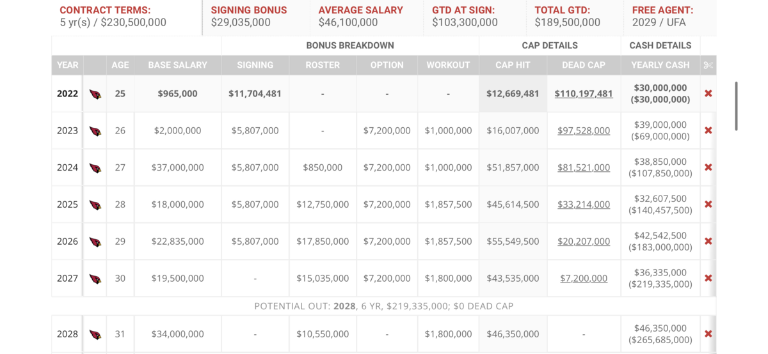Remove the 2026 contract year with red X
768x354 pixels.
pos(708,242)
